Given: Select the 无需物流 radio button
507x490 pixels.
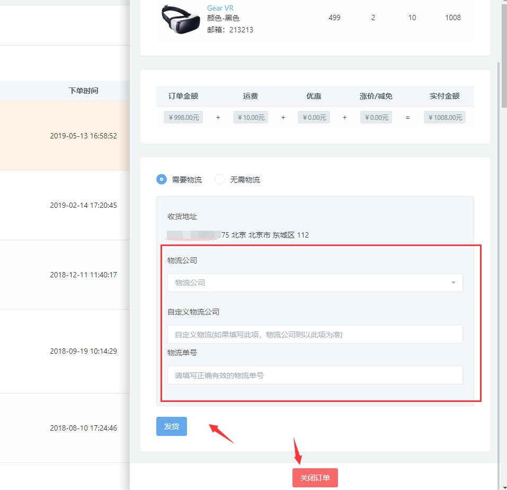Looking at the screenshot, I should (220, 179).
